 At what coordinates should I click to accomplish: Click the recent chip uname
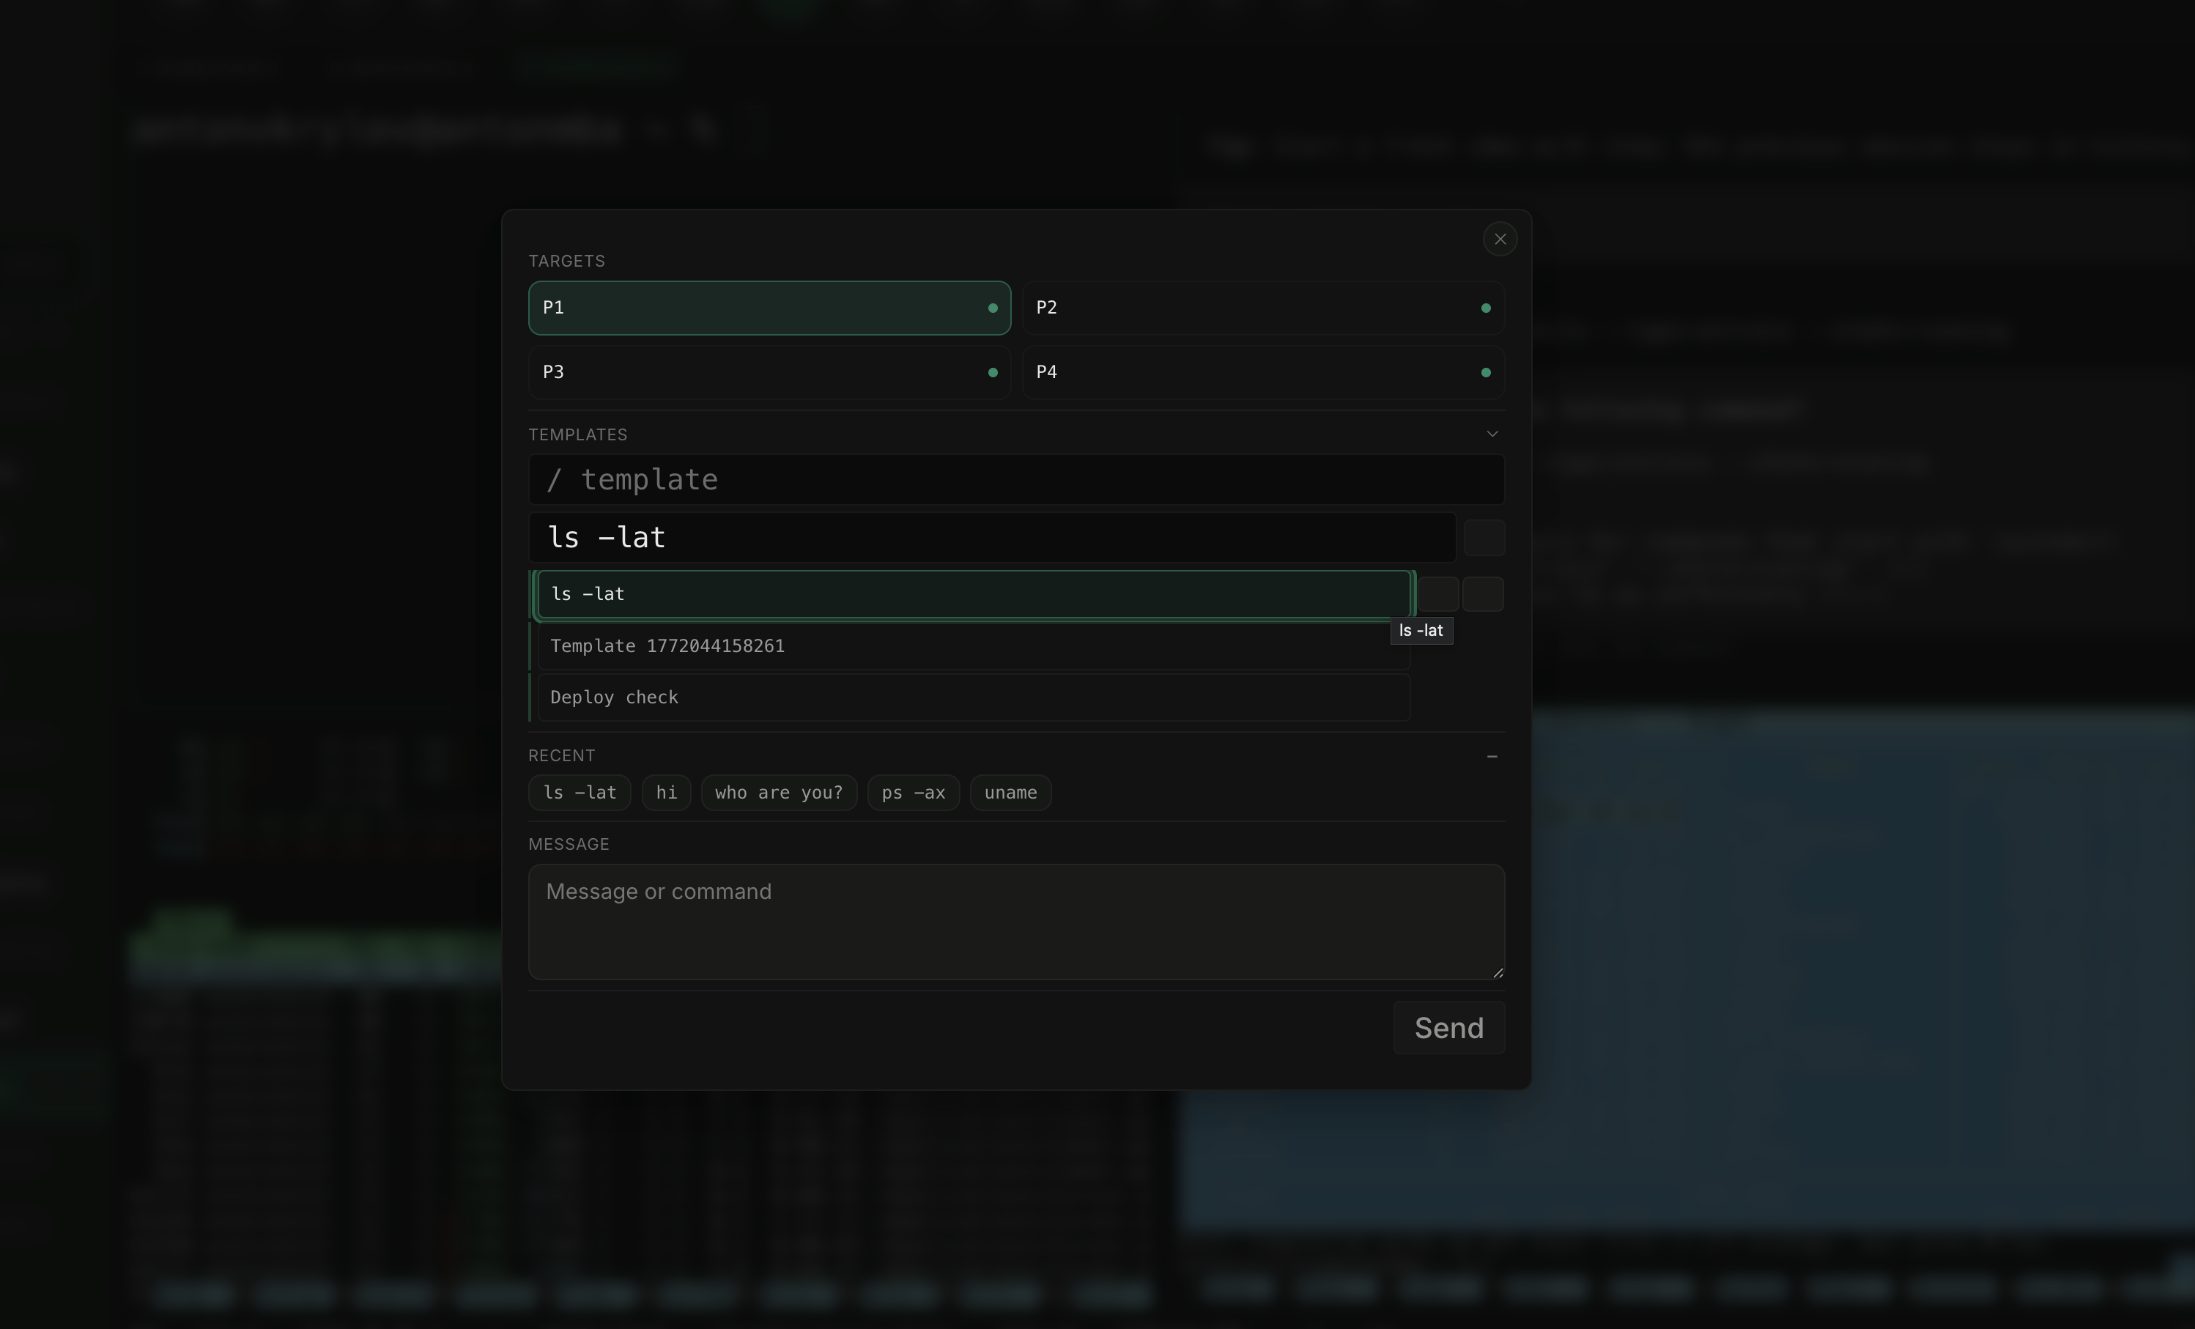1010,793
